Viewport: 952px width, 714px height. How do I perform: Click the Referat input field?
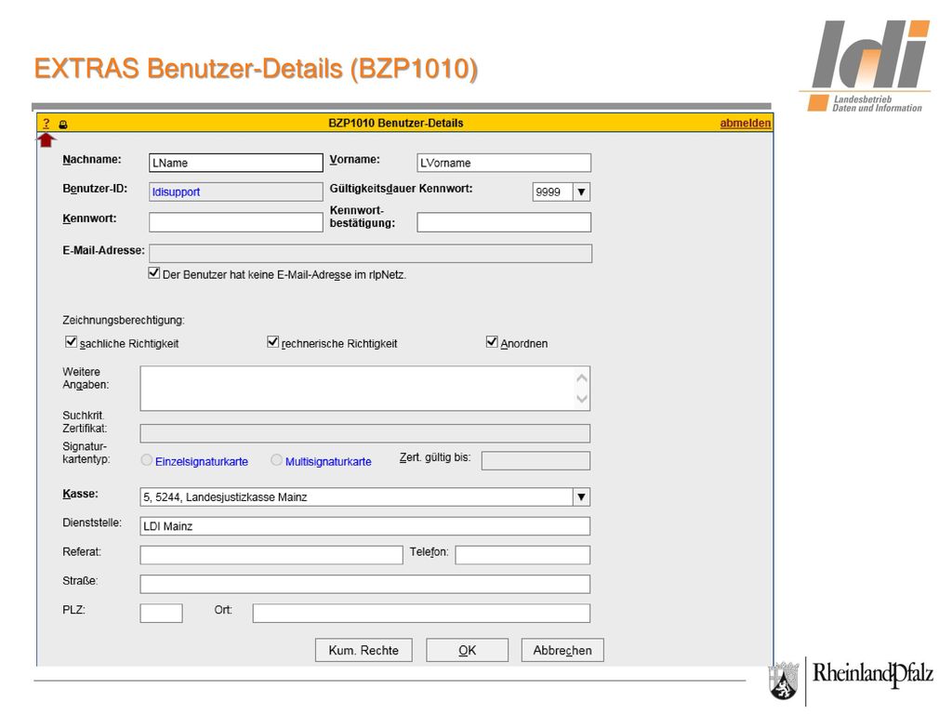271,555
